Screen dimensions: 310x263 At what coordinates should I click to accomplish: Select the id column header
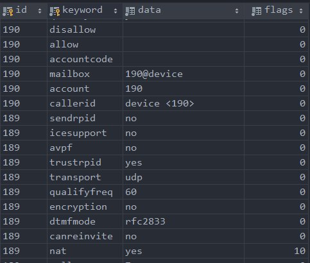pyautogui.click(x=24, y=11)
